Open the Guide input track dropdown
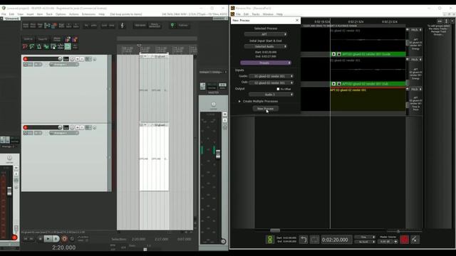Image resolution: width=456 pixels, height=256 pixels. [271, 76]
